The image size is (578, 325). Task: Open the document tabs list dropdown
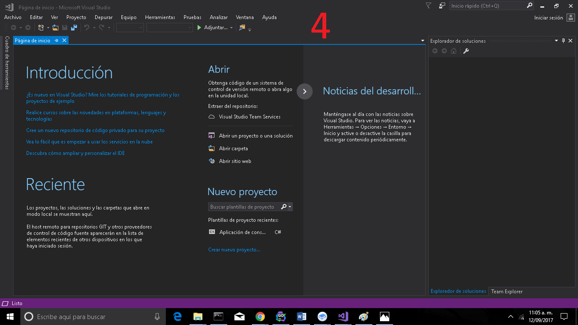[x=423, y=41]
